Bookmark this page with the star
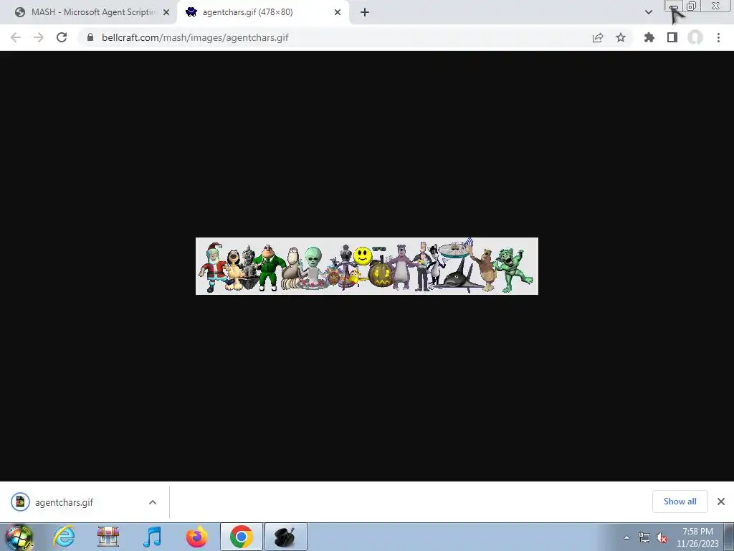The image size is (734, 551). pos(621,37)
